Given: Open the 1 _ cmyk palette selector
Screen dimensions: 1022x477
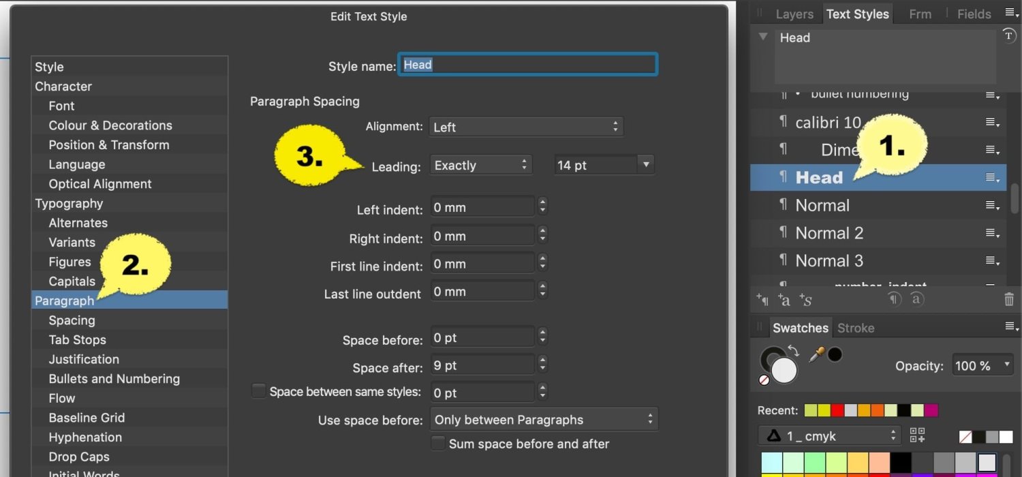Looking at the screenshot, I should pos(829,435).
